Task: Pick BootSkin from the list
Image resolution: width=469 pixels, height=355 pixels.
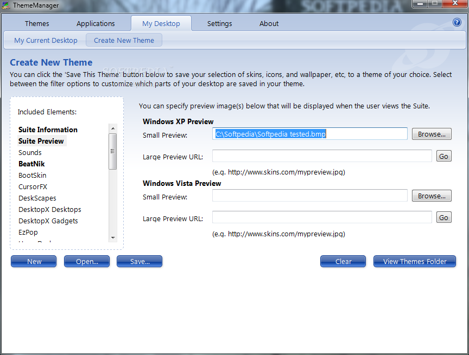Action: point(33,175)
